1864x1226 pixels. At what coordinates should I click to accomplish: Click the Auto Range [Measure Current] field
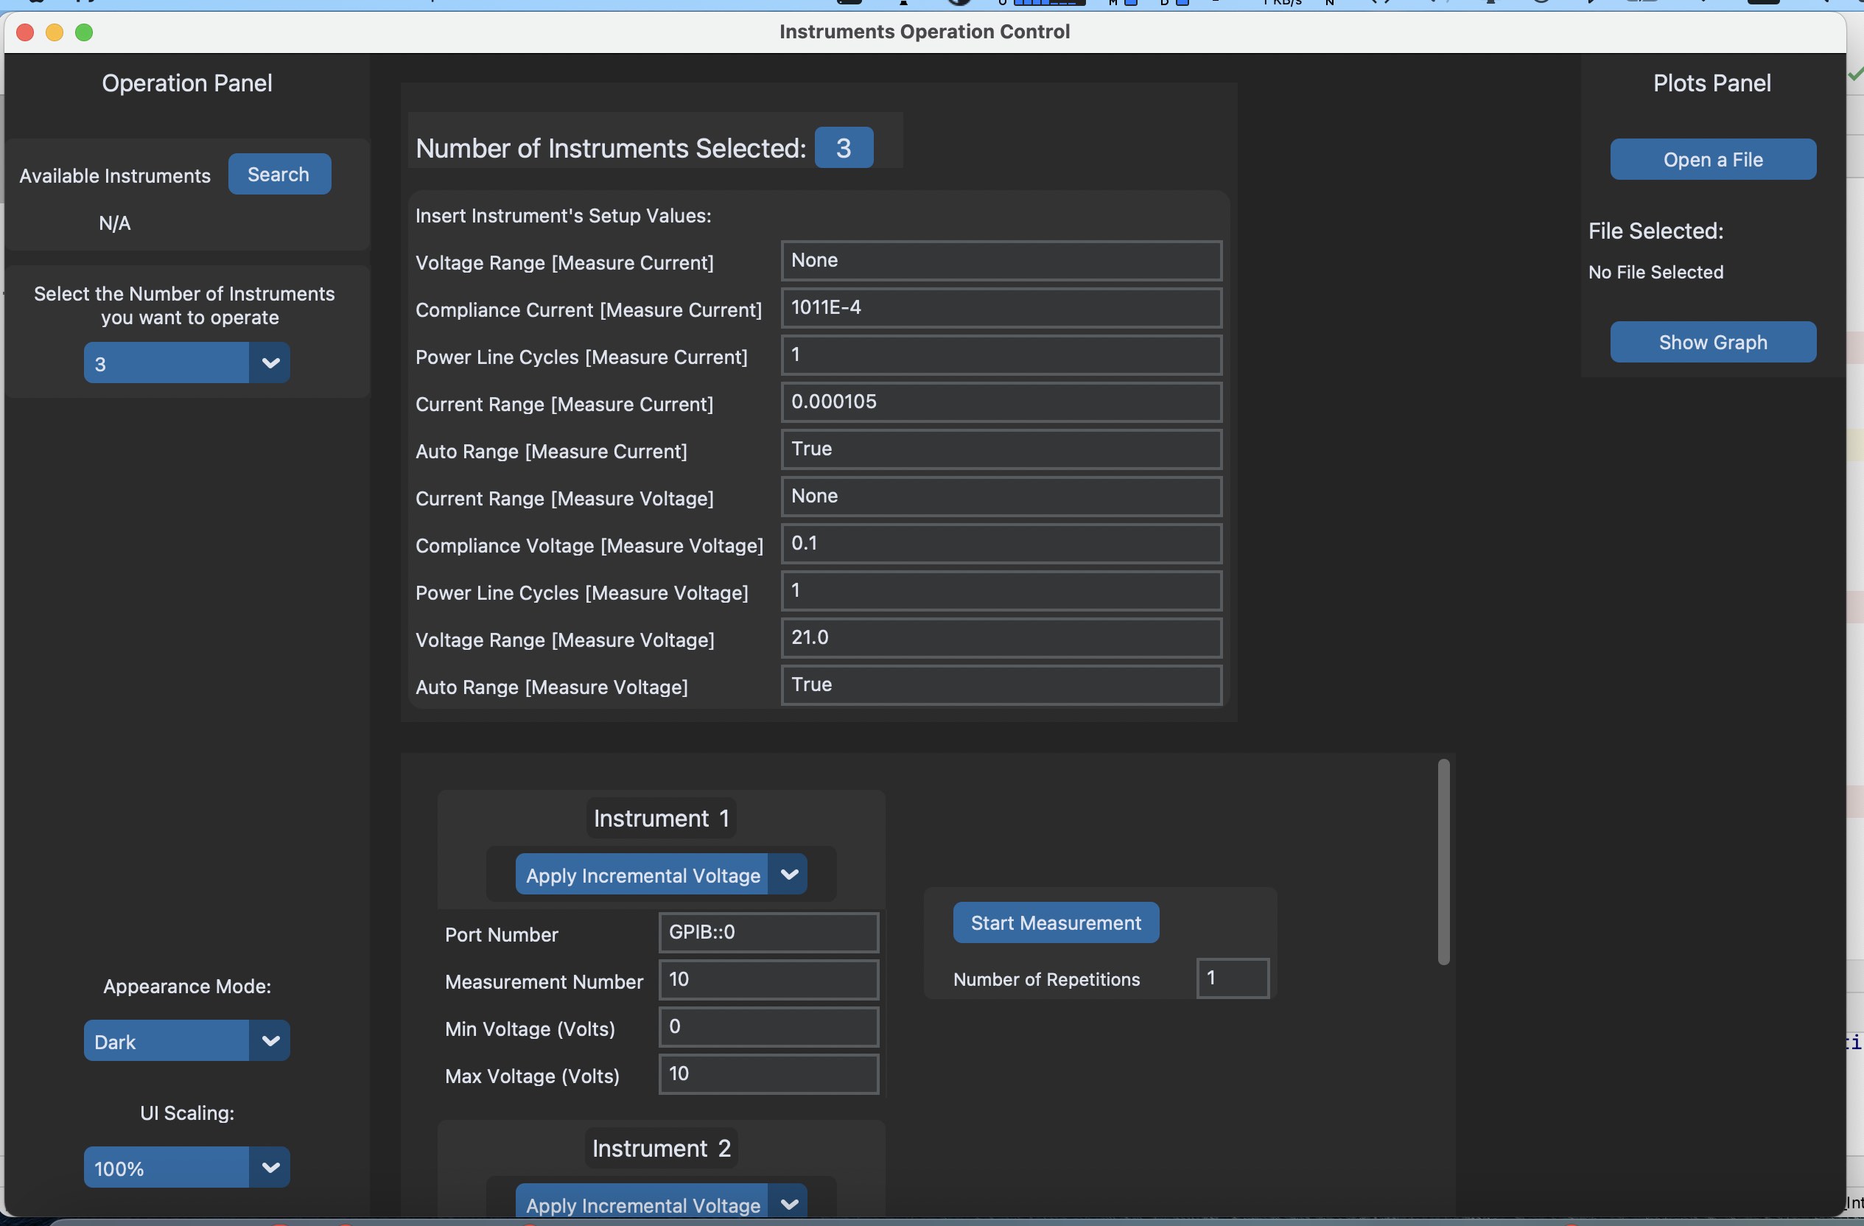point(1002,449)
